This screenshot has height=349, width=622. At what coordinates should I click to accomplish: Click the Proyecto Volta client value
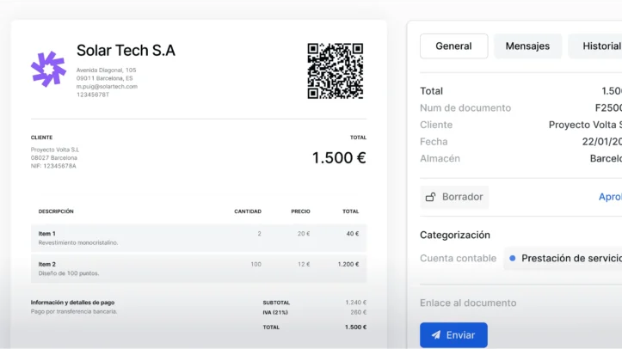click(x=585, y=125)
